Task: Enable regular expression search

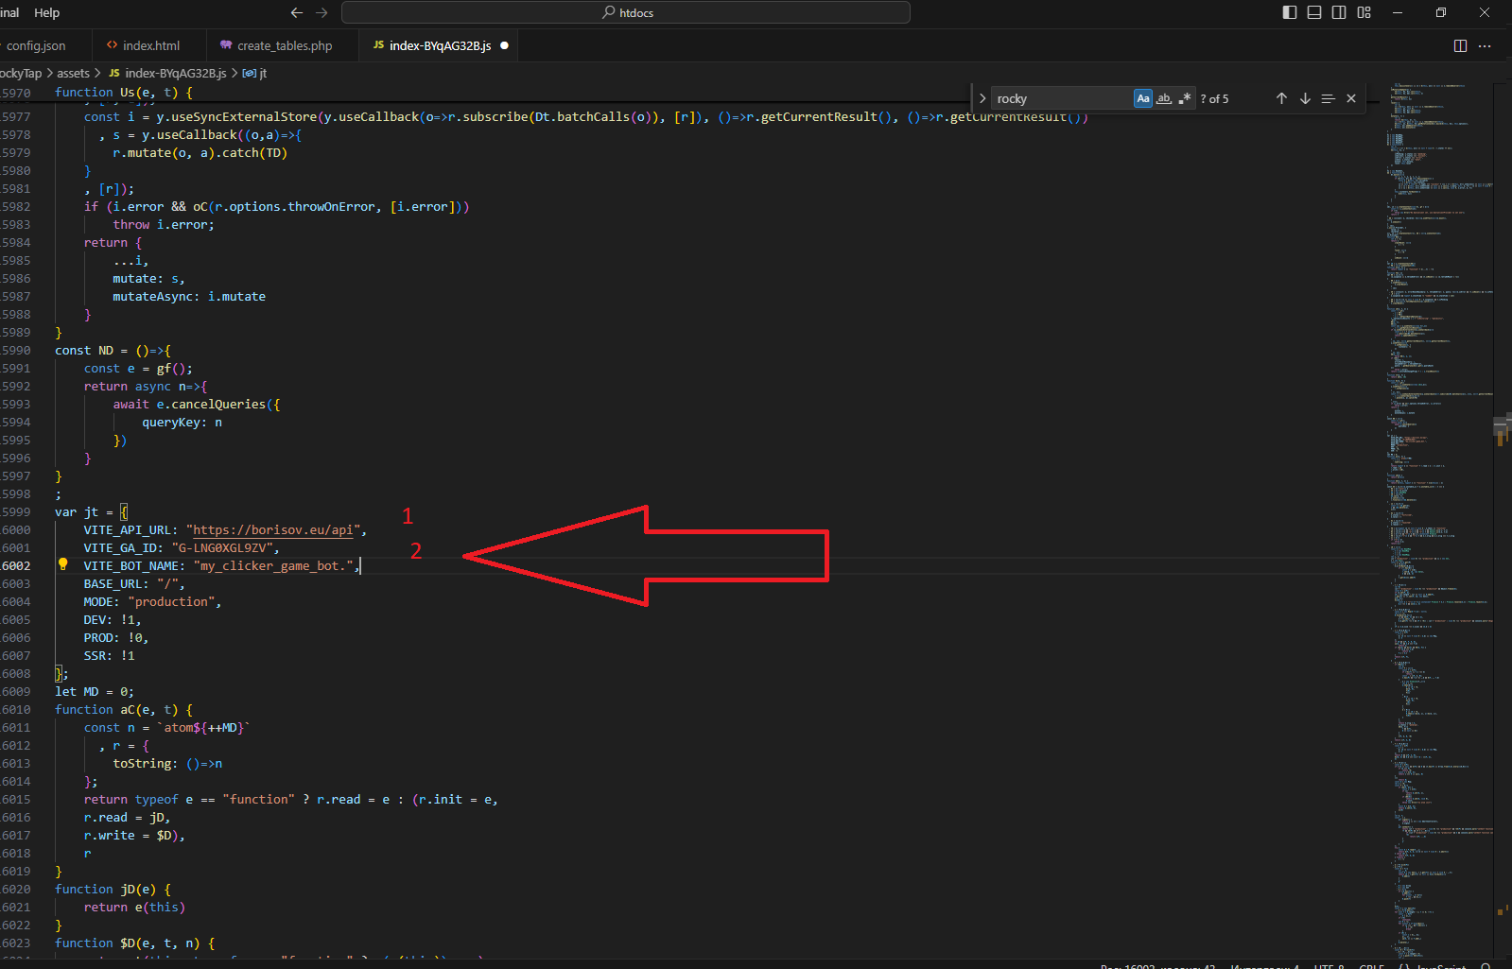Action: click(x=1185, y=98)
